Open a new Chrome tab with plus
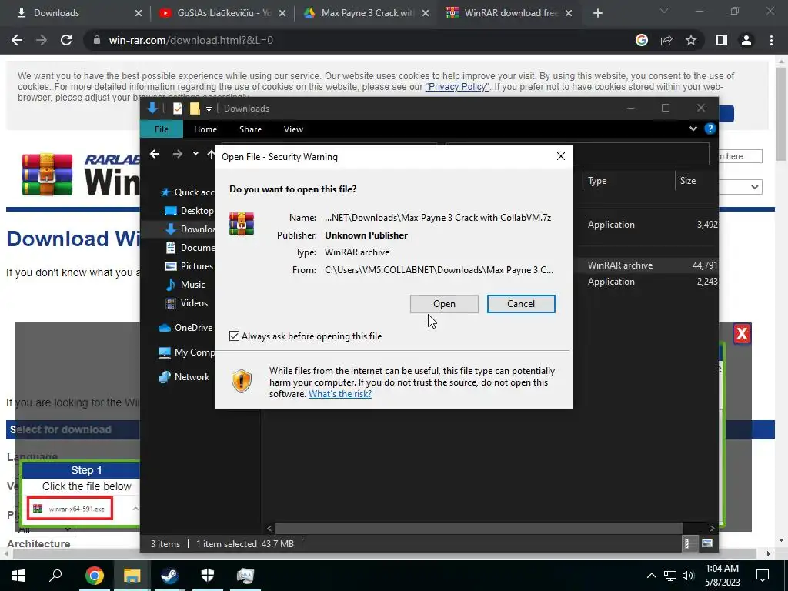Image resolution: width=788 pixels, height=591 pixels. (x=597, y=13)
